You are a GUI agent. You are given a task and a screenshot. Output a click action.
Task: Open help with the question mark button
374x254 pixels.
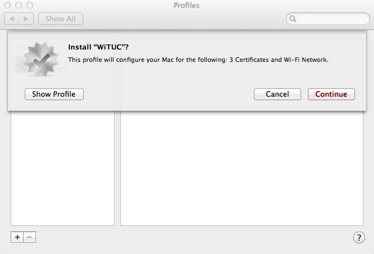(359, 237)
